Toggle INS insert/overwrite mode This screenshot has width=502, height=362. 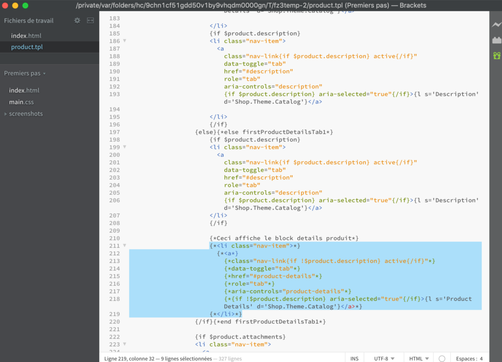(x=354, y=358)
